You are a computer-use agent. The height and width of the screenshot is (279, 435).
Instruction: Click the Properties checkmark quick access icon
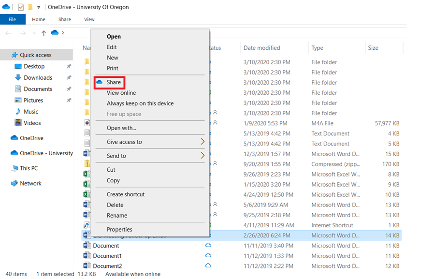pos(21,7)
